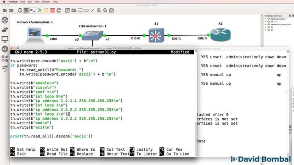
Task: Toggle show interface labels in GNS3 toolbar
Action: (26, 11)
